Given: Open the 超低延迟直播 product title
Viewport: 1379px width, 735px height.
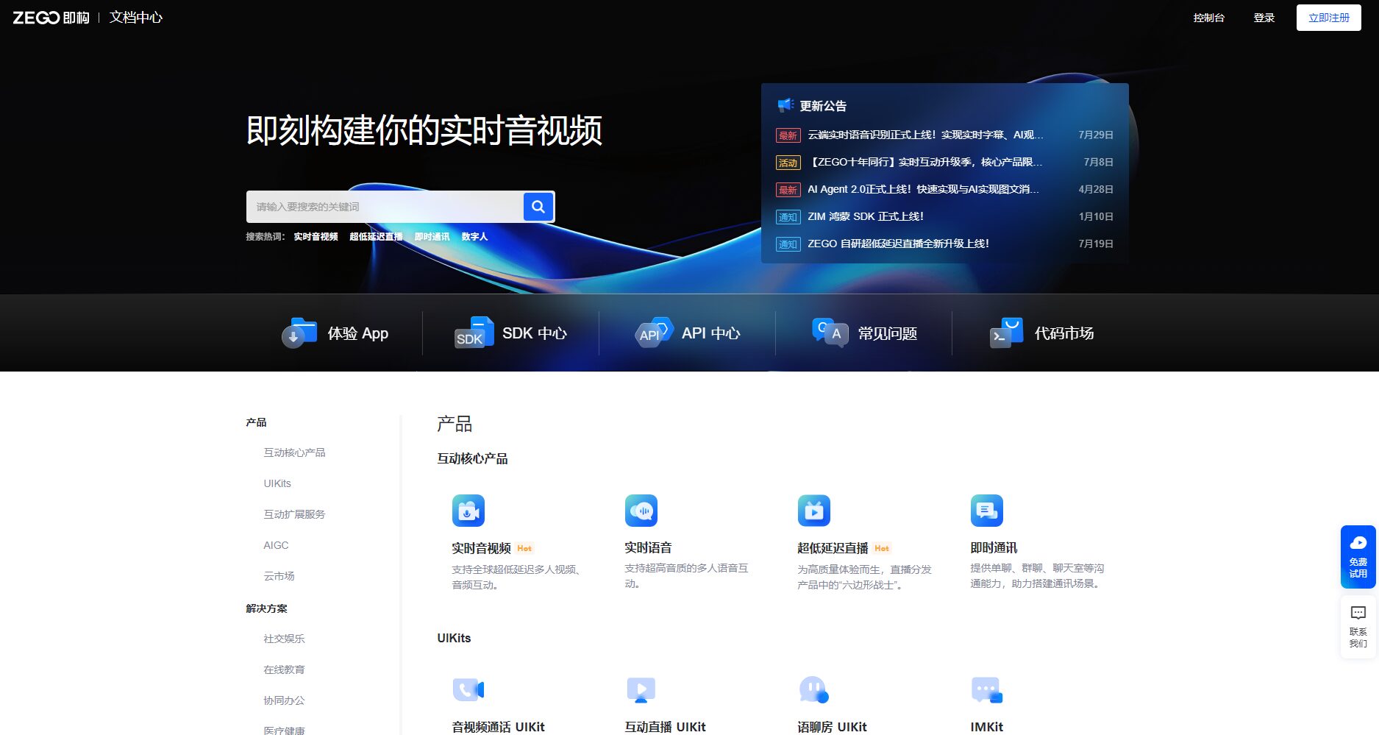Looking at the screenshot, I should [x=833, y=548].
